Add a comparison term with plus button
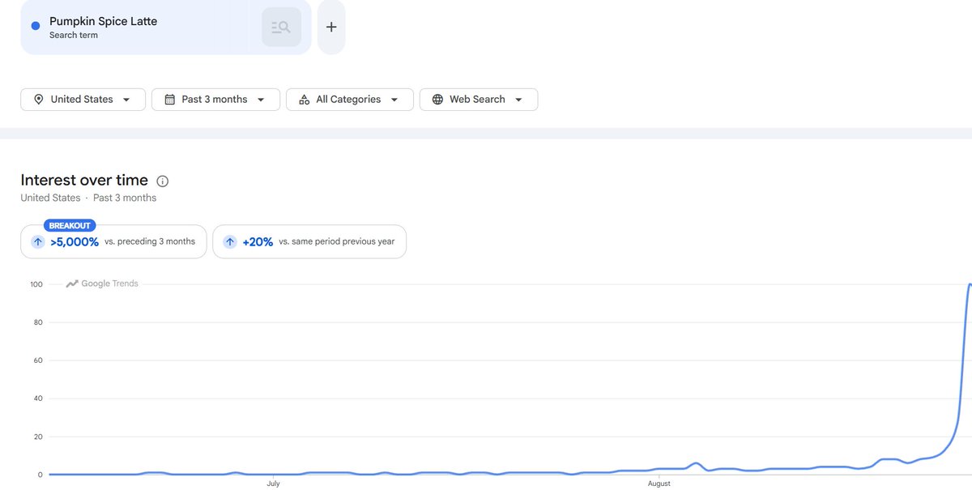 coord(331,27)
